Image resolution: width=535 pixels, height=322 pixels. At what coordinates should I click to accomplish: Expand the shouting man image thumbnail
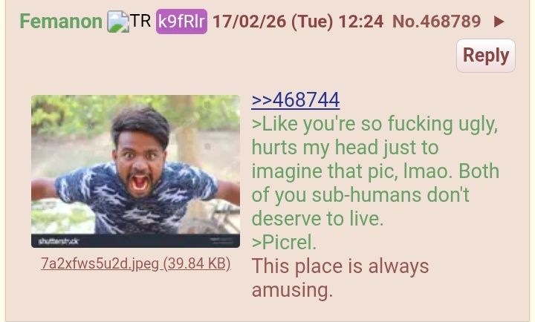click(135, 171)
